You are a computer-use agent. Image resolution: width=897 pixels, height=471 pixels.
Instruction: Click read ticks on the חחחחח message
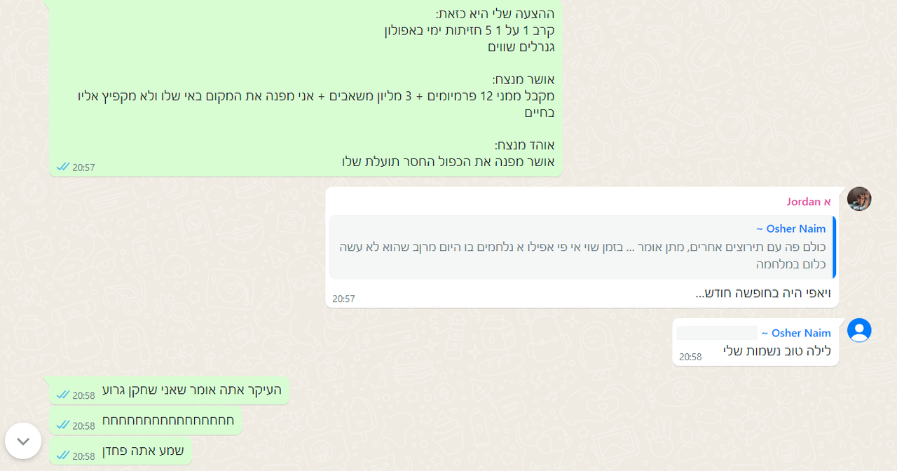point(63,425)
